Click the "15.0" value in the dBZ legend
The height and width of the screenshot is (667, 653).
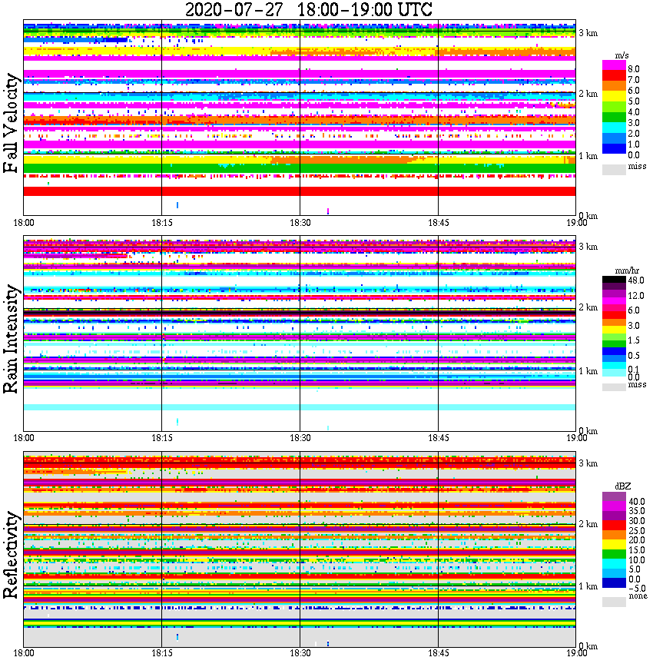click(637, 550)
